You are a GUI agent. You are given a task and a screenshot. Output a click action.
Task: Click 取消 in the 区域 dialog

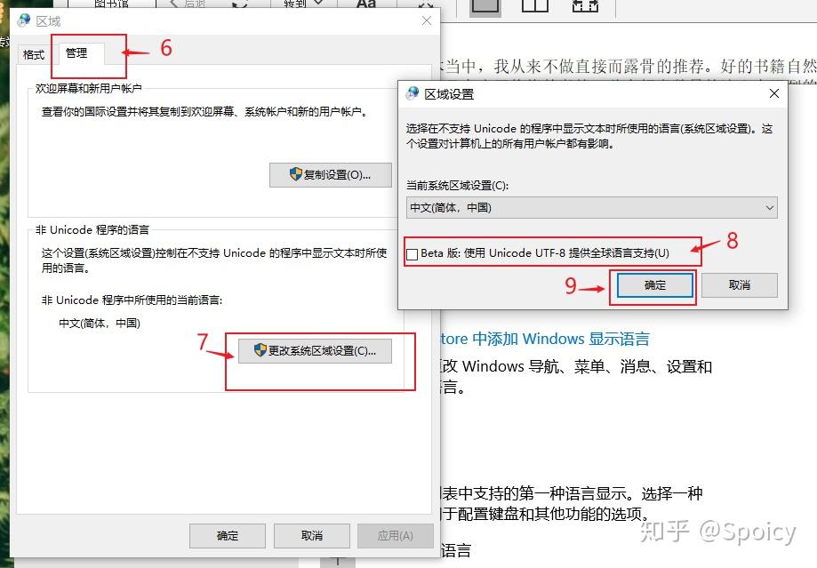click(x=311, y=536)
